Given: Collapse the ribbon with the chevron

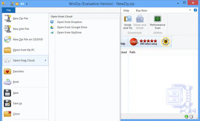Looking at the screenshot, I should 190,10.
